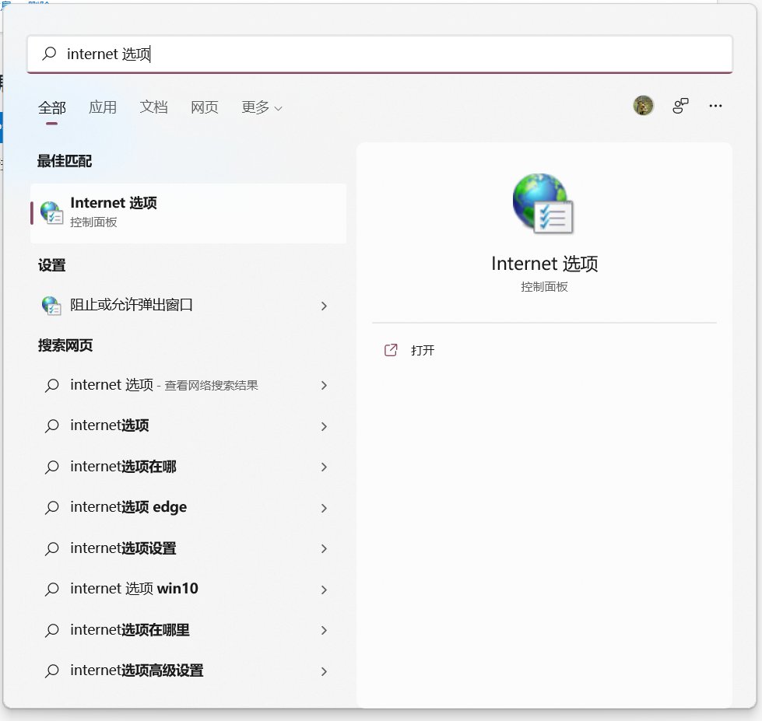Click the large Internet 选项 globe preview icon
762x721 pixels.
543,203
